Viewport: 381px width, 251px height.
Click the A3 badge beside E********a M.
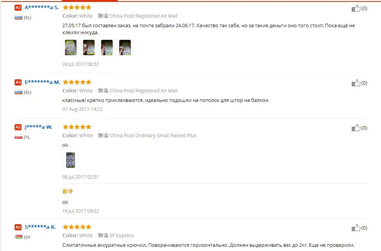pos(18,82)
